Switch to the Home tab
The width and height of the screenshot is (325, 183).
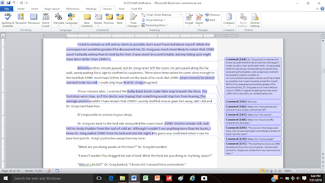coord(21,9)
